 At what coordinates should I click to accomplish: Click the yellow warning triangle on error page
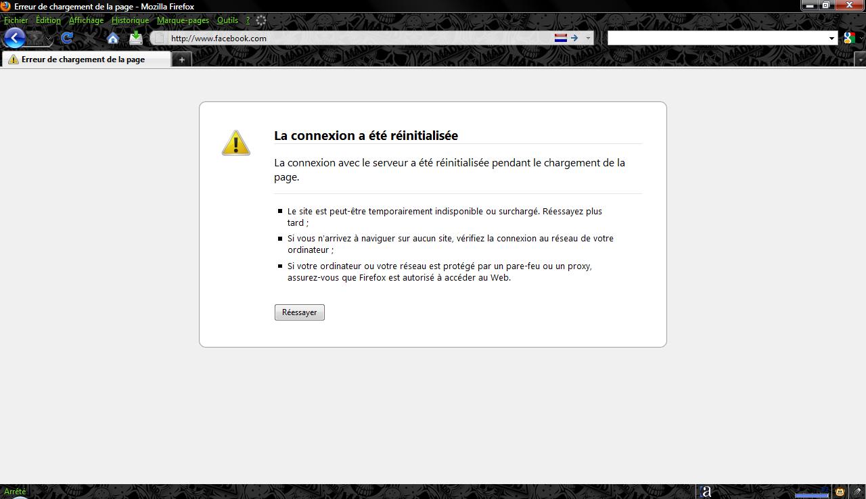[236, 143]
